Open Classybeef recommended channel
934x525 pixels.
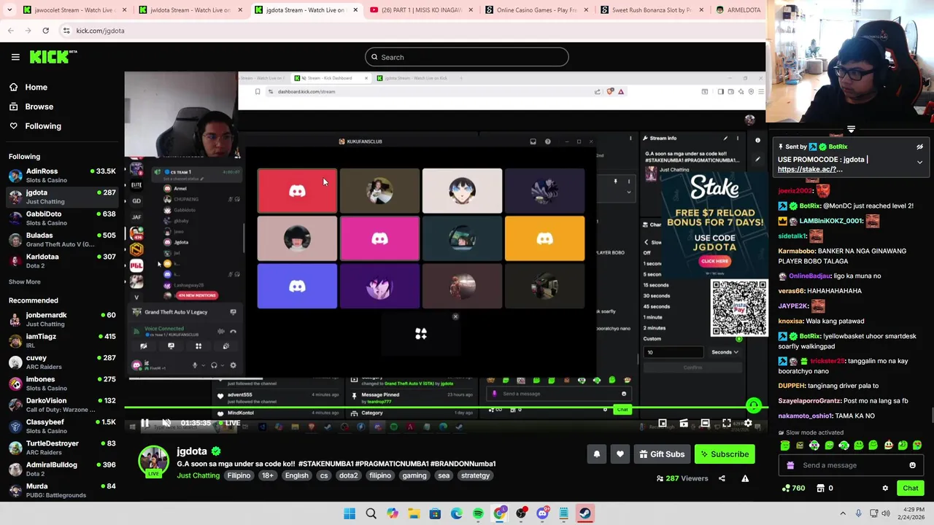pyautogui.click(x=62, y=426)
